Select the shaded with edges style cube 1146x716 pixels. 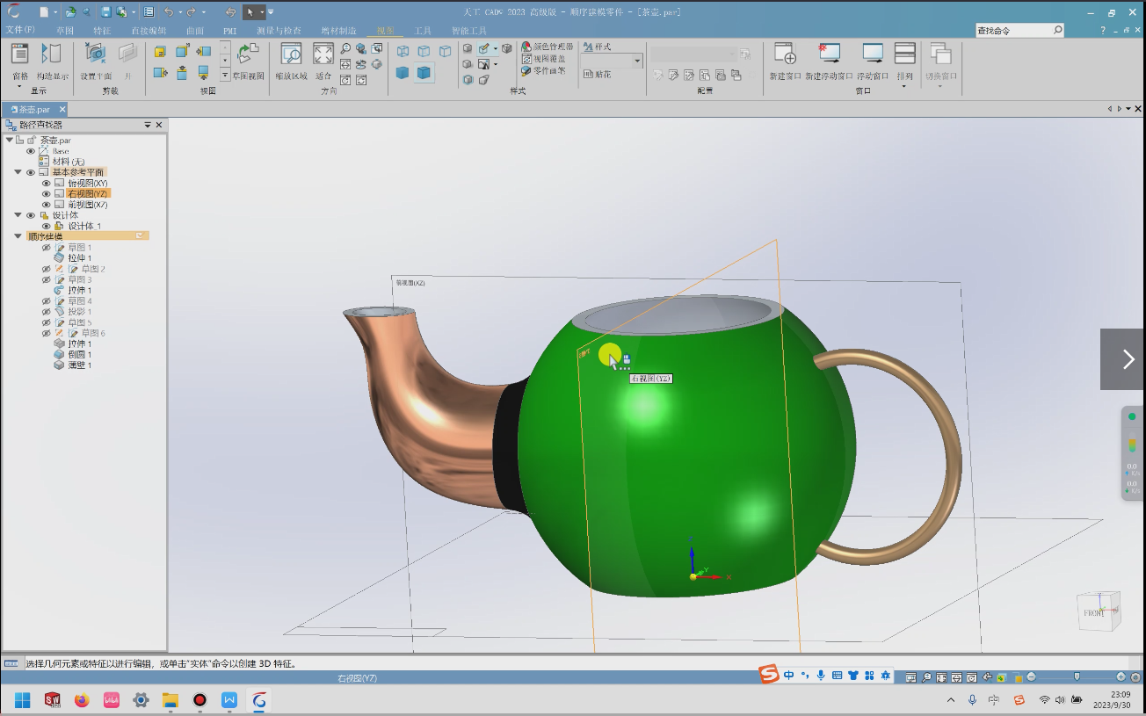[x=424, y=73]
